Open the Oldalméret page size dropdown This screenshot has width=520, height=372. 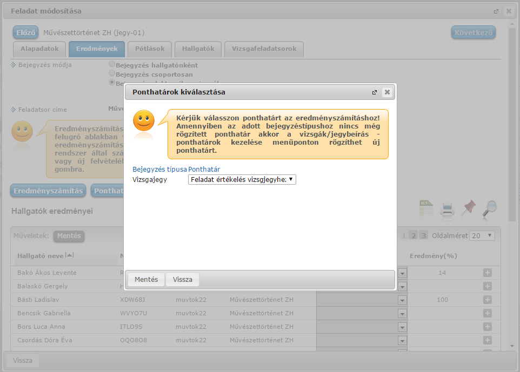point(482,235)
